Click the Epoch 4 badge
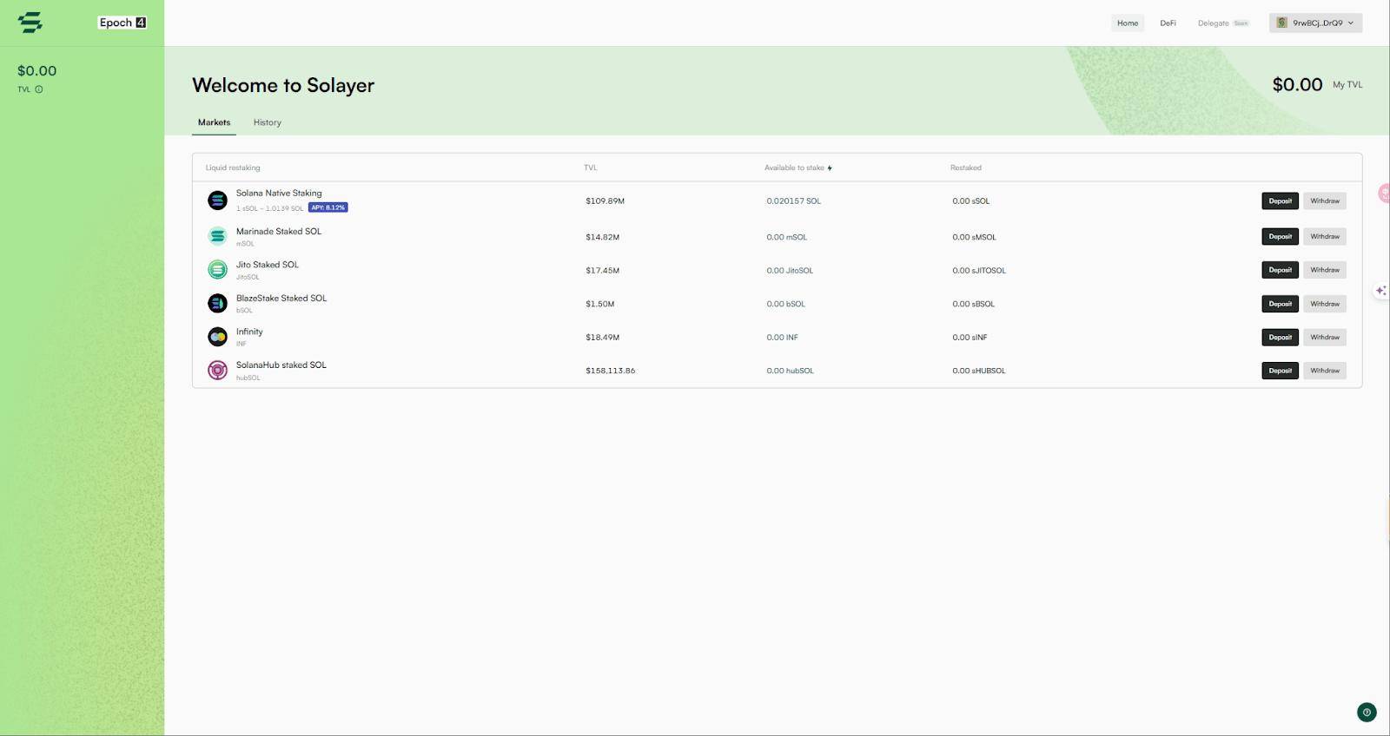1390x736 pixels. 122,23
